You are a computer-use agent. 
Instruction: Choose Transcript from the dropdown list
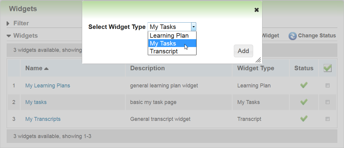pos(164,51)
